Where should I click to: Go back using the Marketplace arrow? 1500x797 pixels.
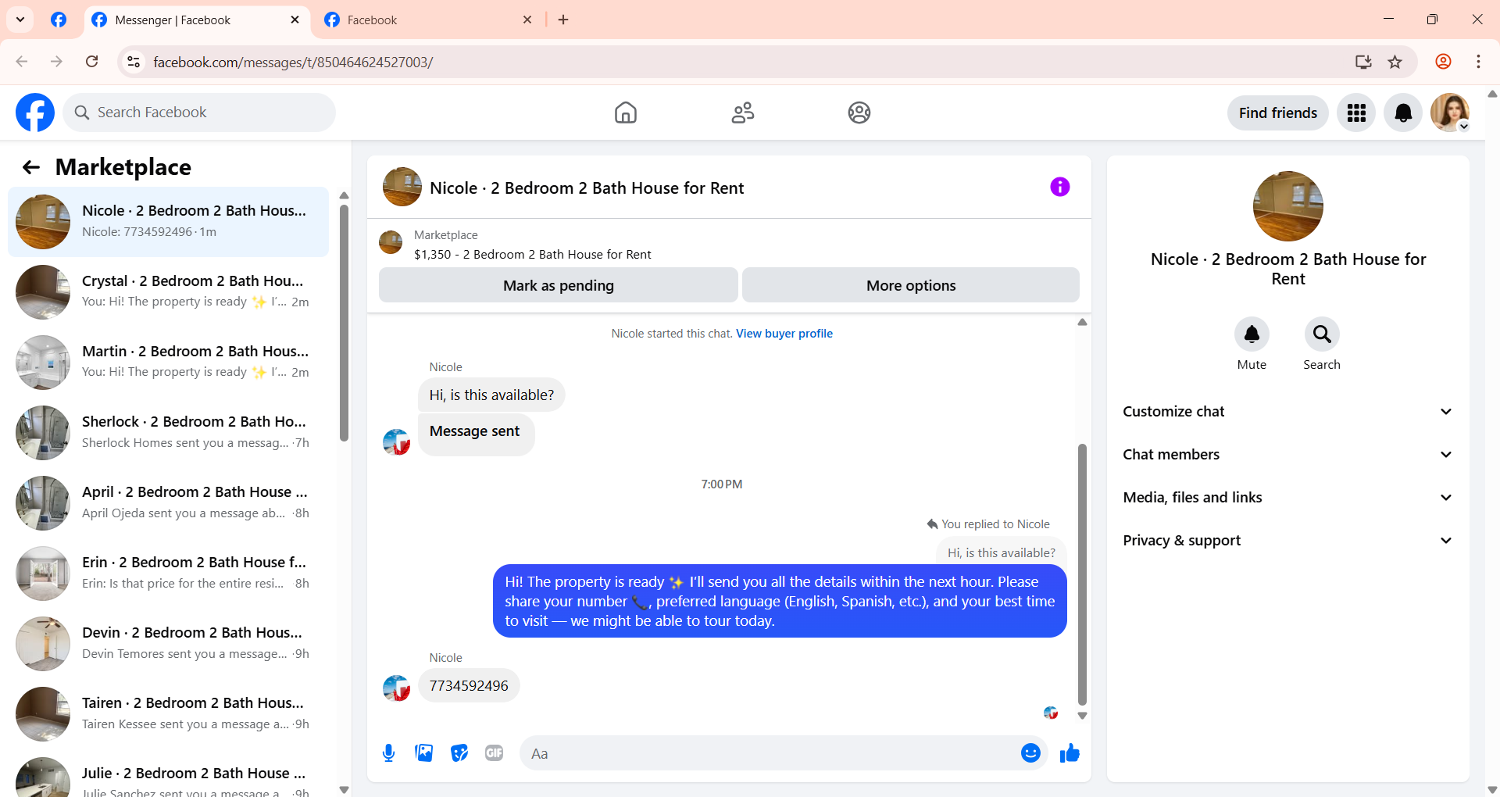click(31, 167)
